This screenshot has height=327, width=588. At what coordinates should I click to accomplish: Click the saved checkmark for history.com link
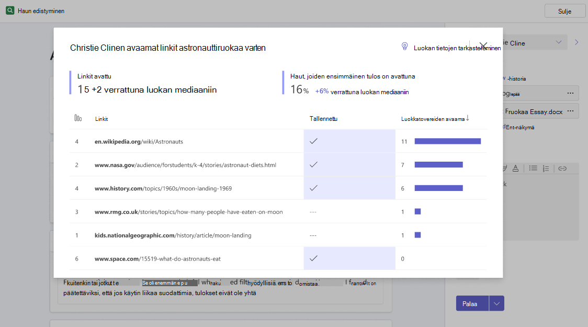click(x=313, y=188)
